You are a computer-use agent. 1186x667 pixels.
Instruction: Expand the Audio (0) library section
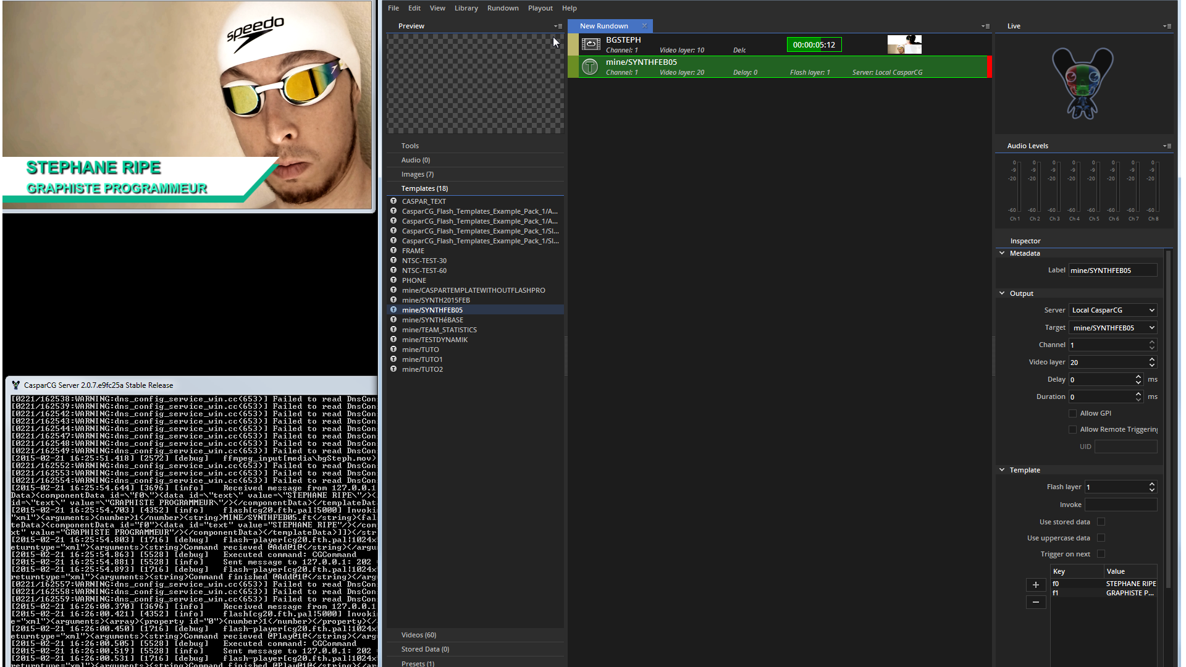475,160
